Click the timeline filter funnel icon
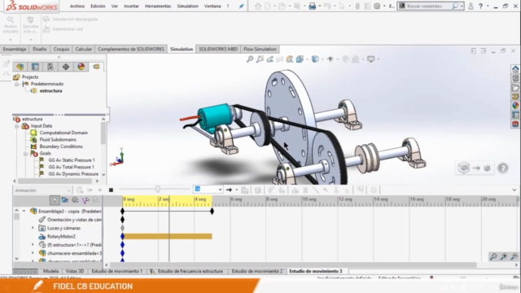Image resolution: width=521 pixels, height=293 pixels. click(x=55, y=200)
